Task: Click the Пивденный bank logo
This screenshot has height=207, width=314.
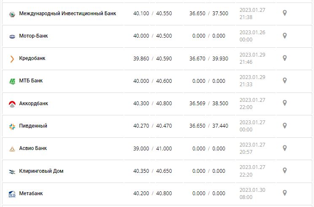Action: point(12,126)
